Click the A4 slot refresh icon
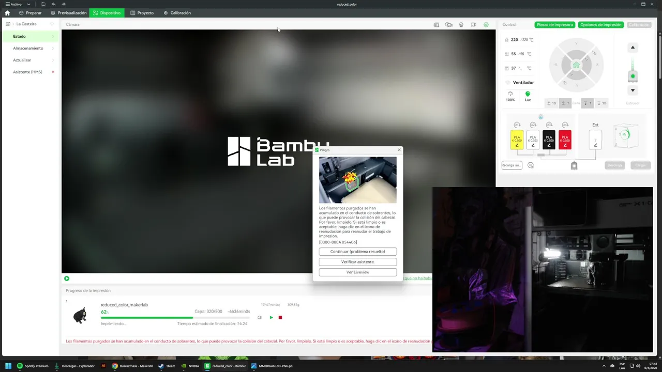Image resolution: width=662 pixels, height=372 pixels. [x=565, y=125]
